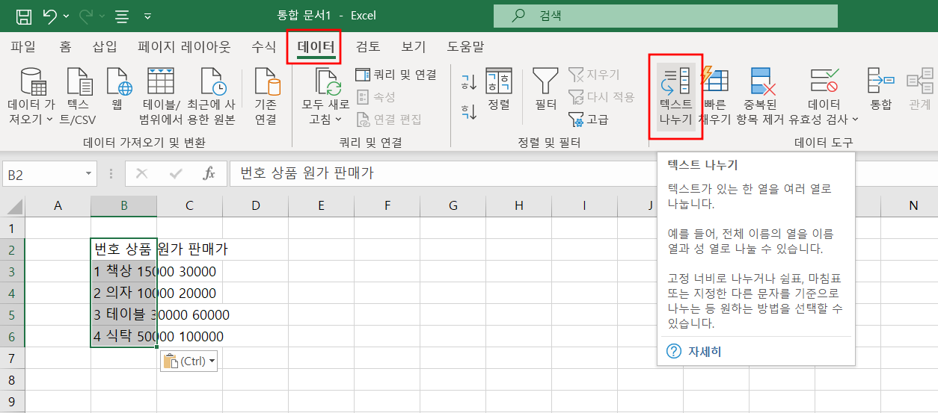Click the 다시 적용 filter button
The height and width of the screenshot is (413, 938).
tap(601, 97)
